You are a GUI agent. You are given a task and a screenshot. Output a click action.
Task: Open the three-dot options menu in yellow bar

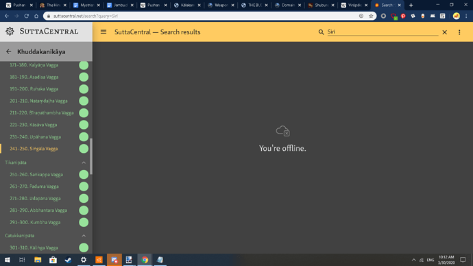(459, 32)
